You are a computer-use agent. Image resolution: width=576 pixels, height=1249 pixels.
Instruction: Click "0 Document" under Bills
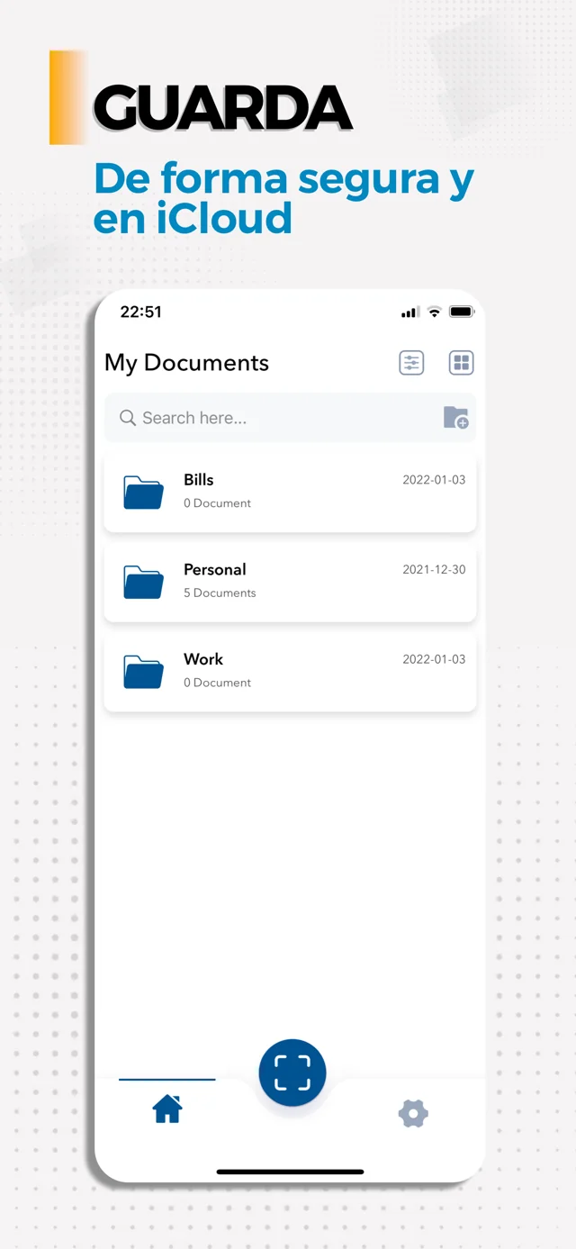(217, 503)
